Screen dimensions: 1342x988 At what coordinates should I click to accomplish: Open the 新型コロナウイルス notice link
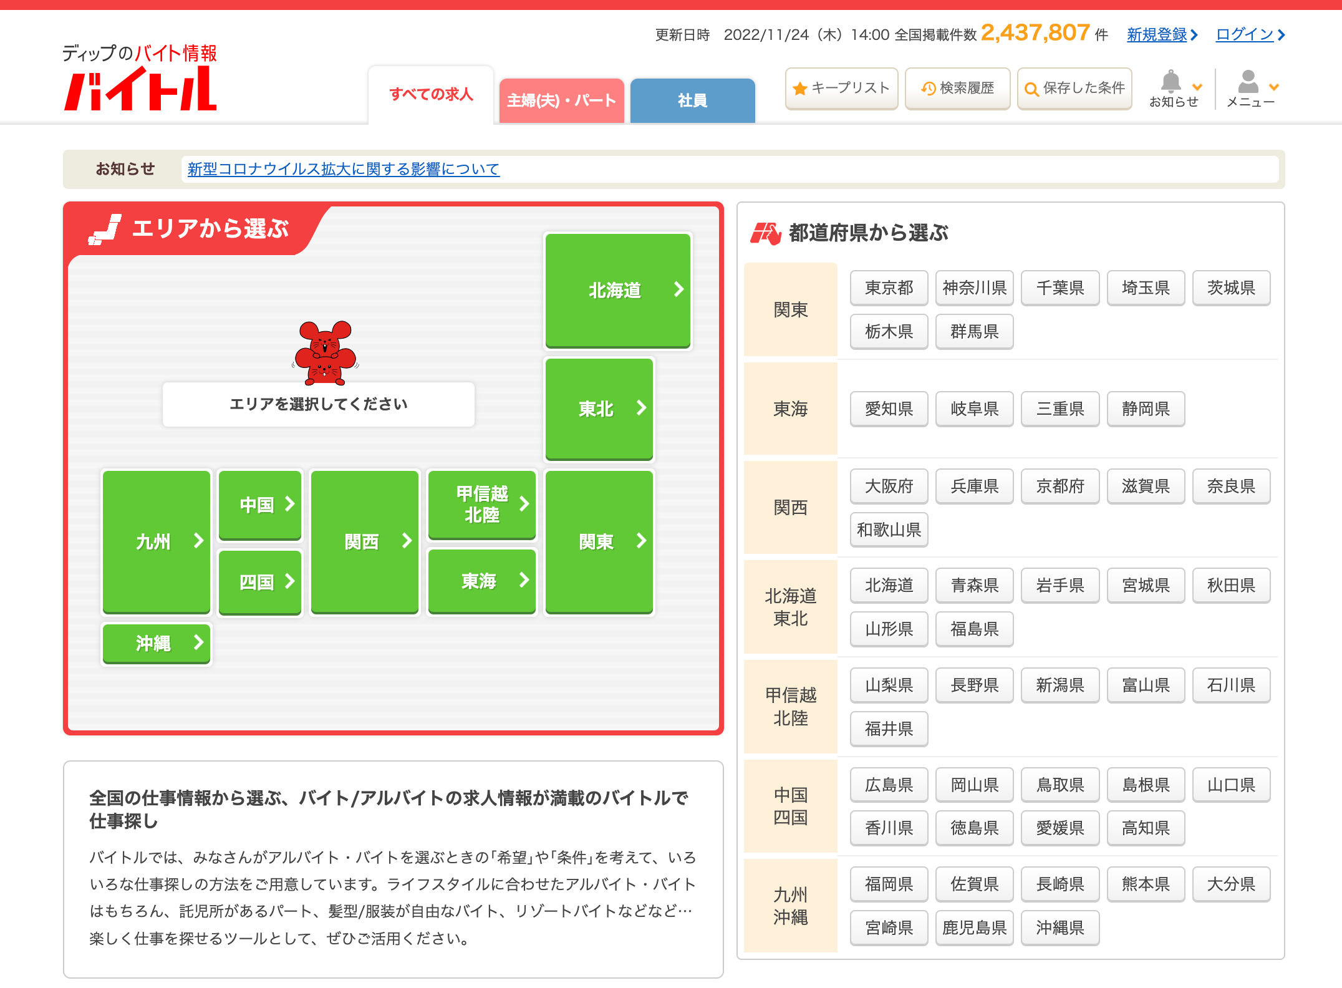click(x=343, y=169)
